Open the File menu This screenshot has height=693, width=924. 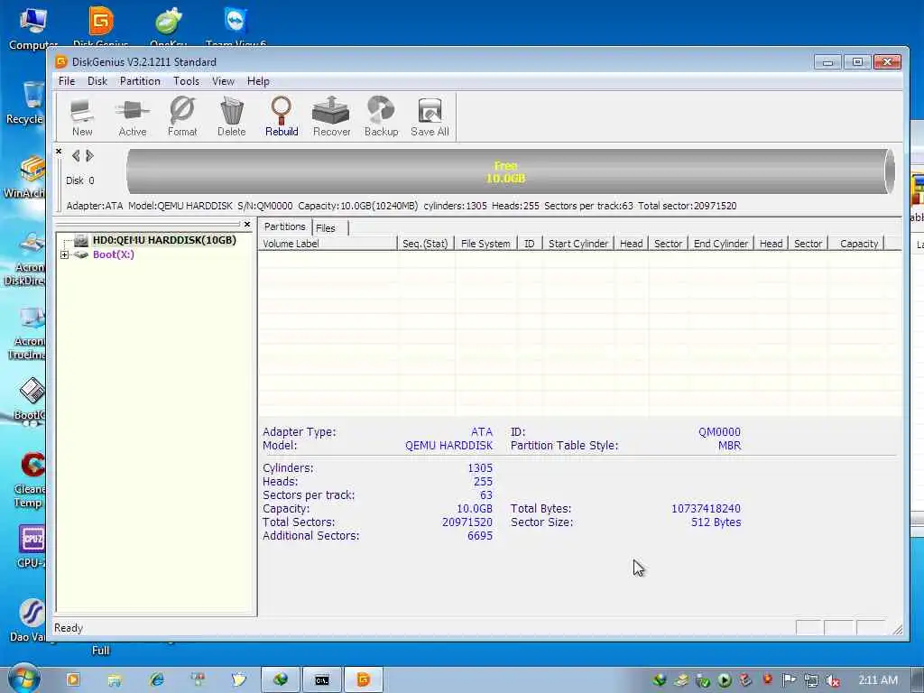pos(67,81)
